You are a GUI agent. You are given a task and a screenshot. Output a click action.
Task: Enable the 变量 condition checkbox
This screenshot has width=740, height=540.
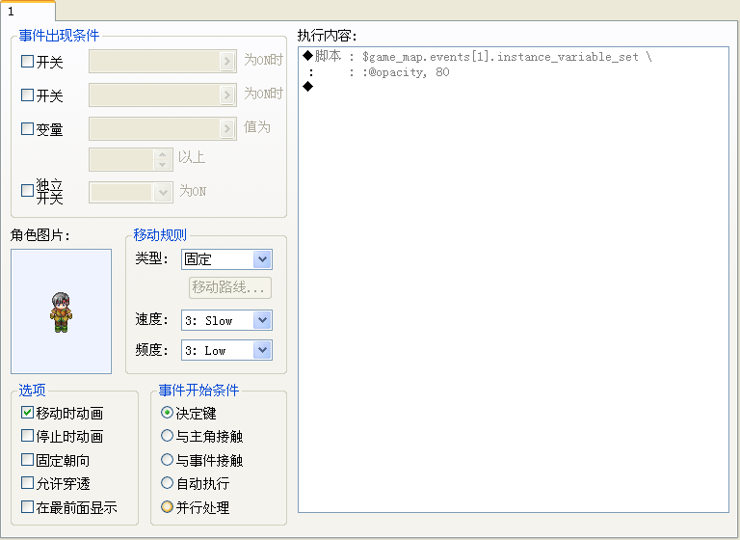27,128
